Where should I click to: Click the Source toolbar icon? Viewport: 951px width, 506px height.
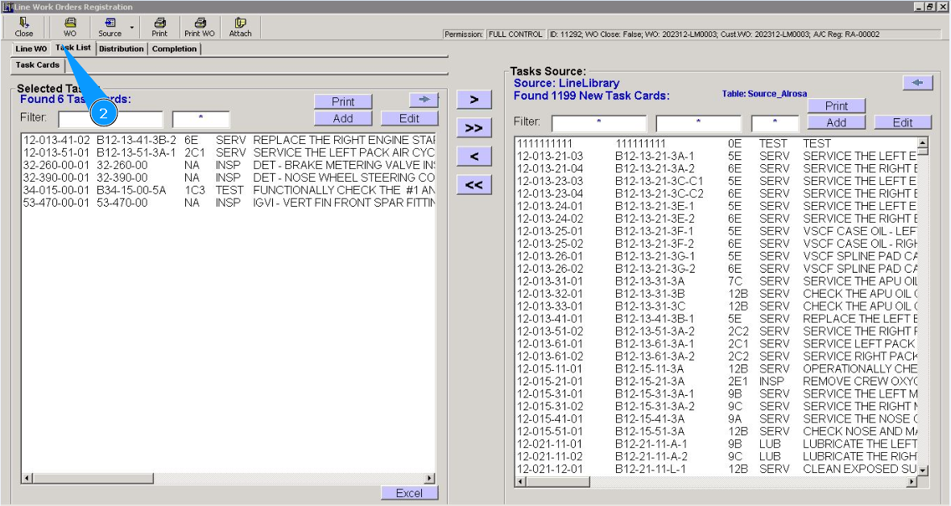point(110,27)
